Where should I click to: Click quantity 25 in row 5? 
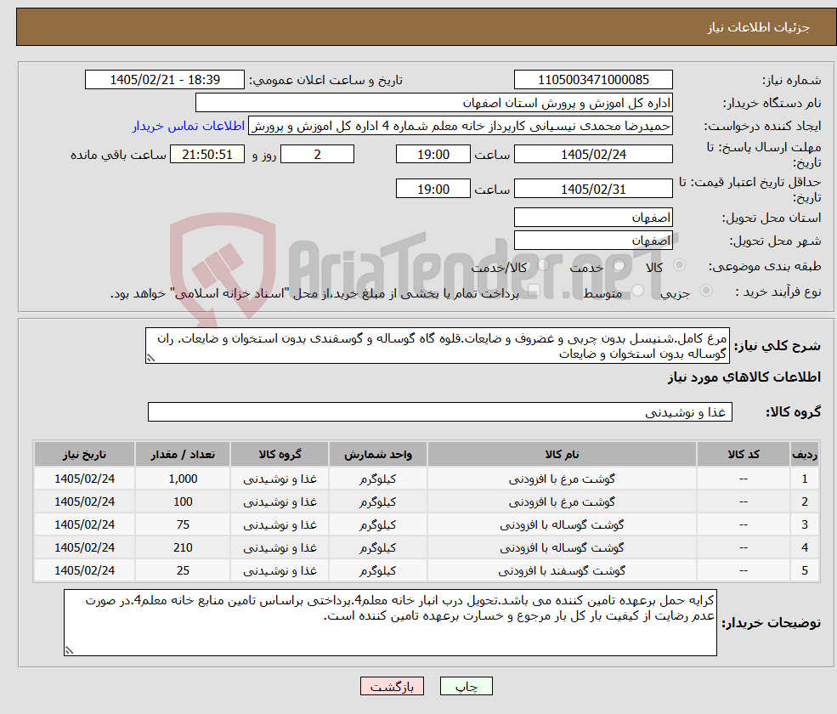pos(183,571)
